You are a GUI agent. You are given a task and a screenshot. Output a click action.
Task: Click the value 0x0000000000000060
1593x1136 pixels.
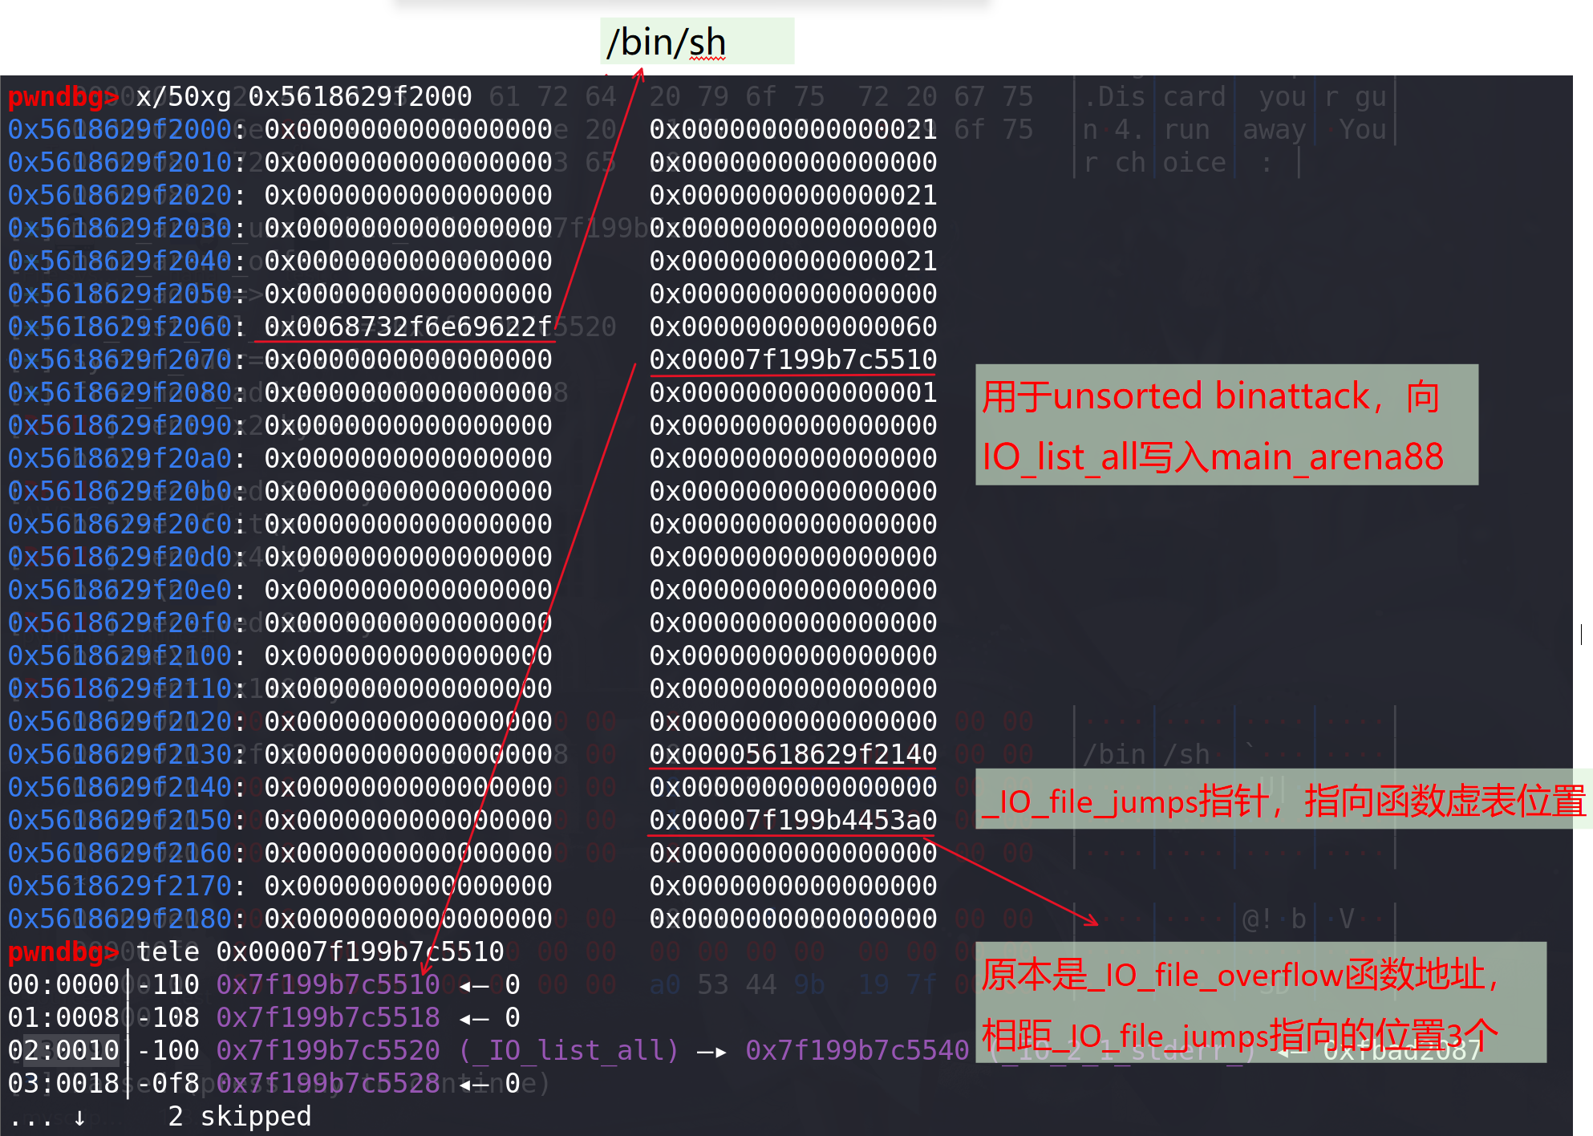tap(793, 327)
